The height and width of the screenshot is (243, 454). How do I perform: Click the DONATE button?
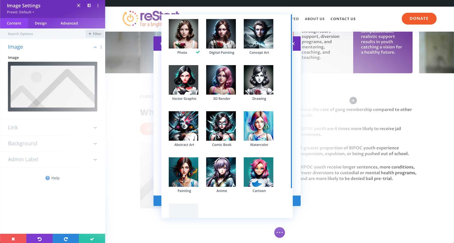419,18
